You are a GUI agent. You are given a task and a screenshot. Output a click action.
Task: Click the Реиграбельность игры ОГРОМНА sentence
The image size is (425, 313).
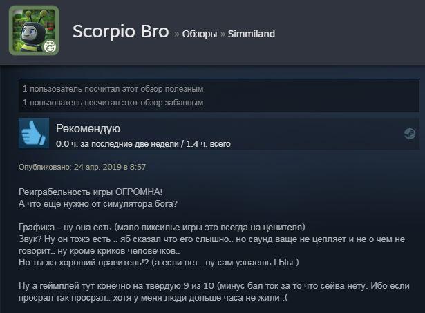tap(91, 192)
